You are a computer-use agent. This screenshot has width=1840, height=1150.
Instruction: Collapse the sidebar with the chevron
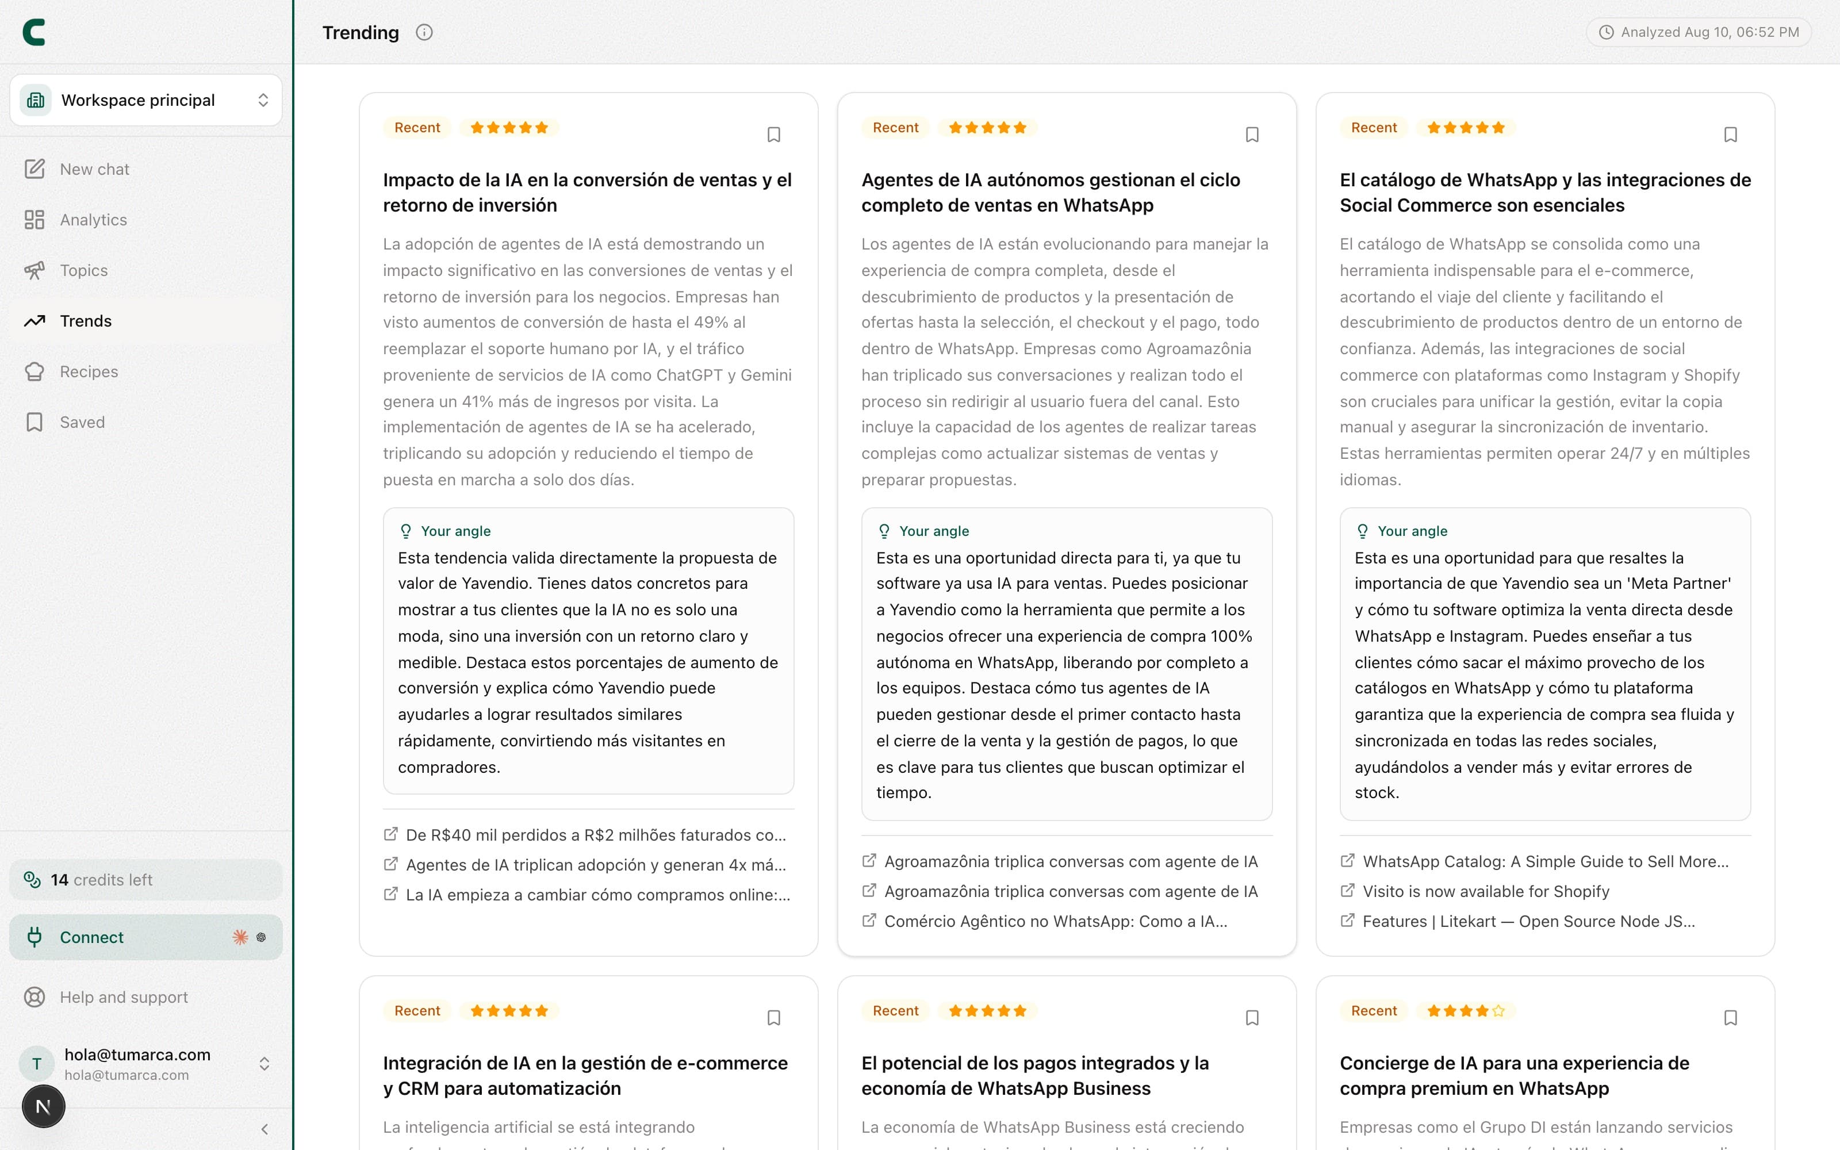tap(264, 1129)
